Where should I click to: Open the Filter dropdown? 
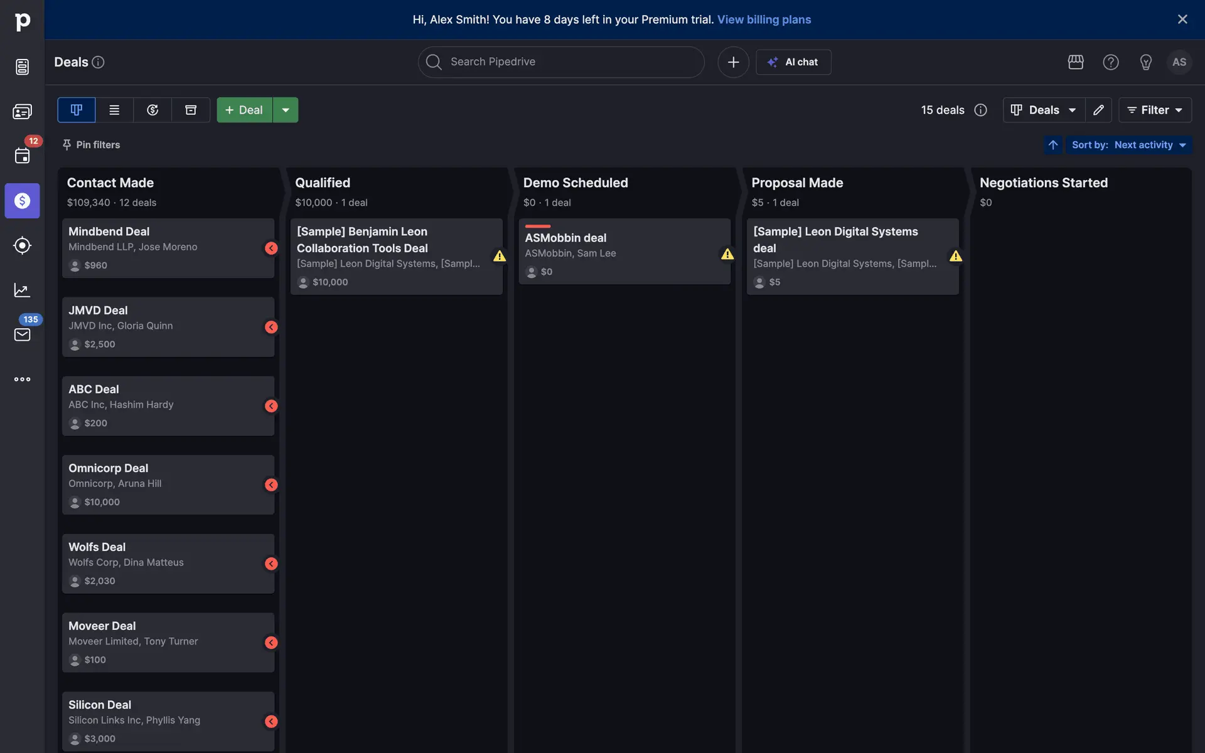(1155, 110)
